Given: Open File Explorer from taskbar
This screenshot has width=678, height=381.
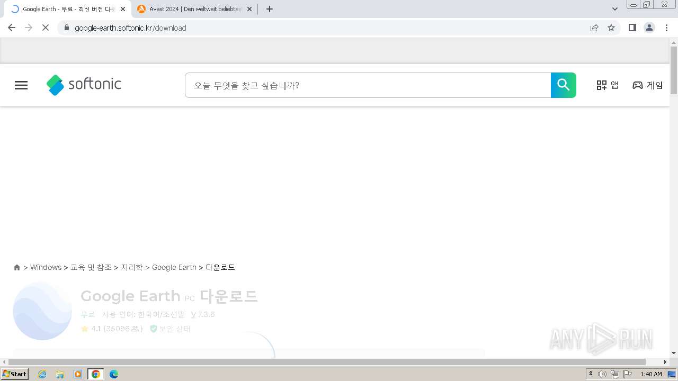Looking at the screenshot, I should click(x=60, y=374).
